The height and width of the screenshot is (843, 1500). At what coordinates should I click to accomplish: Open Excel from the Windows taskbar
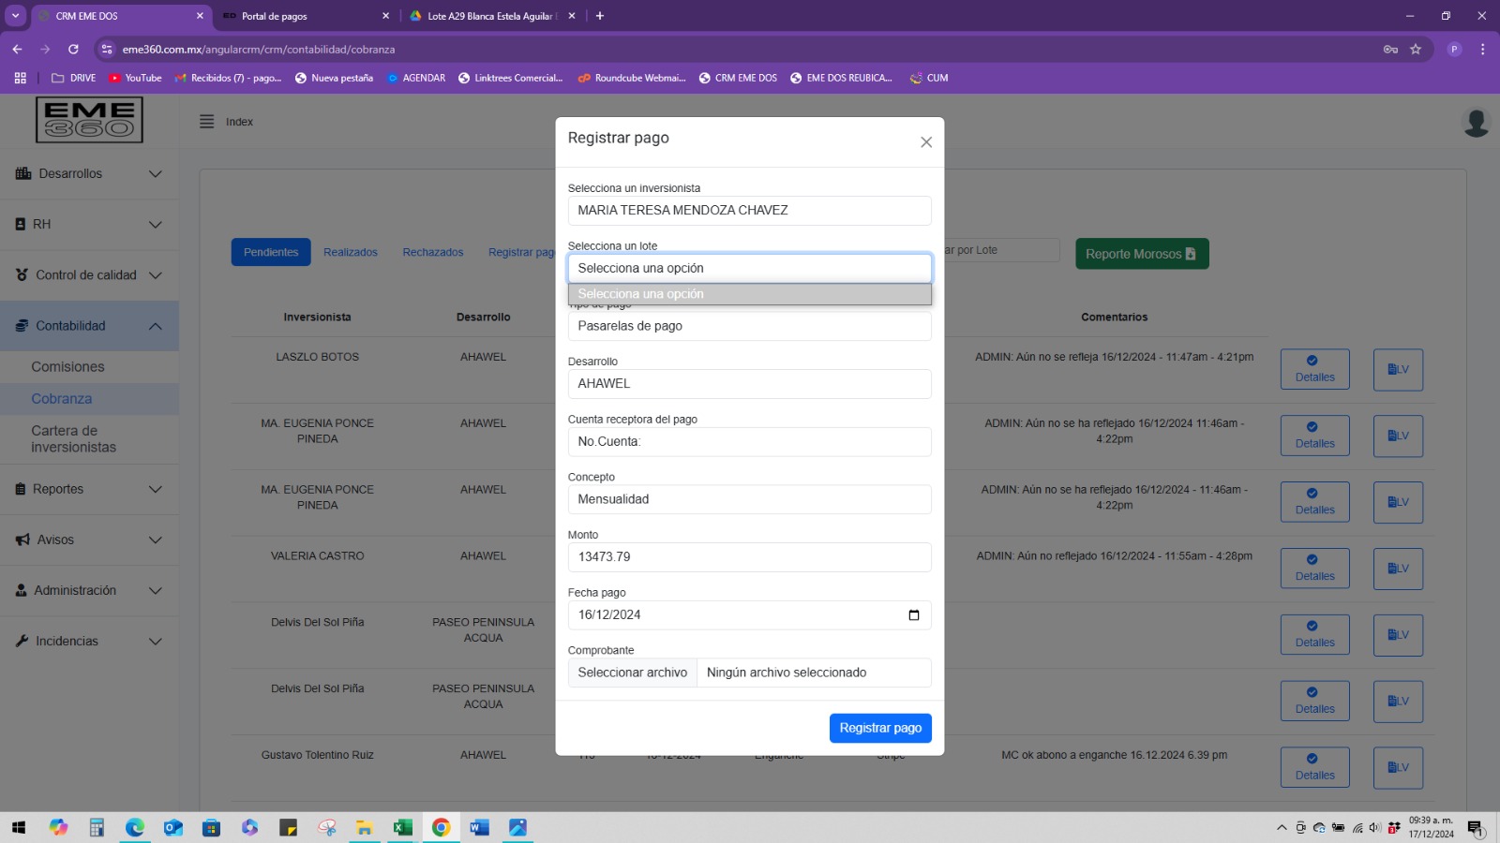(402, 827)
